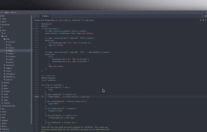Expand the target folder

tap(4, 115)
